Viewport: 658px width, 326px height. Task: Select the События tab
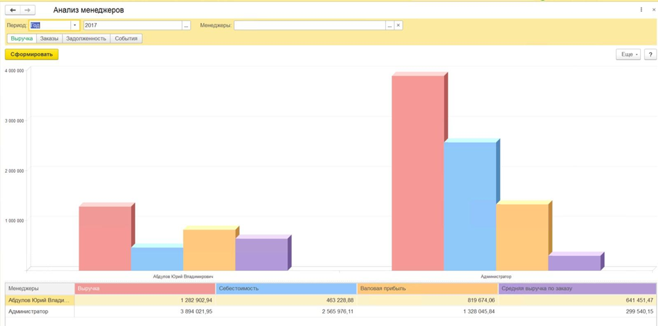pos(126,39)
